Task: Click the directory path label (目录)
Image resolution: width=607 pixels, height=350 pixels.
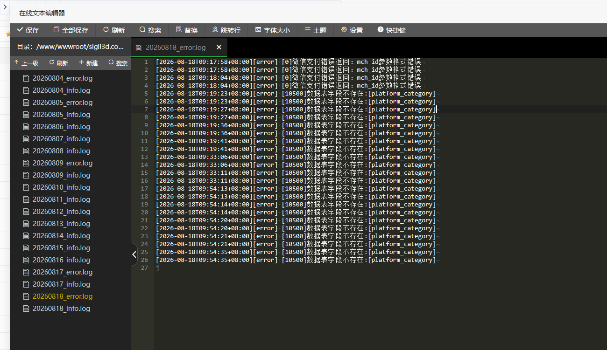Action: click(71, 47)
